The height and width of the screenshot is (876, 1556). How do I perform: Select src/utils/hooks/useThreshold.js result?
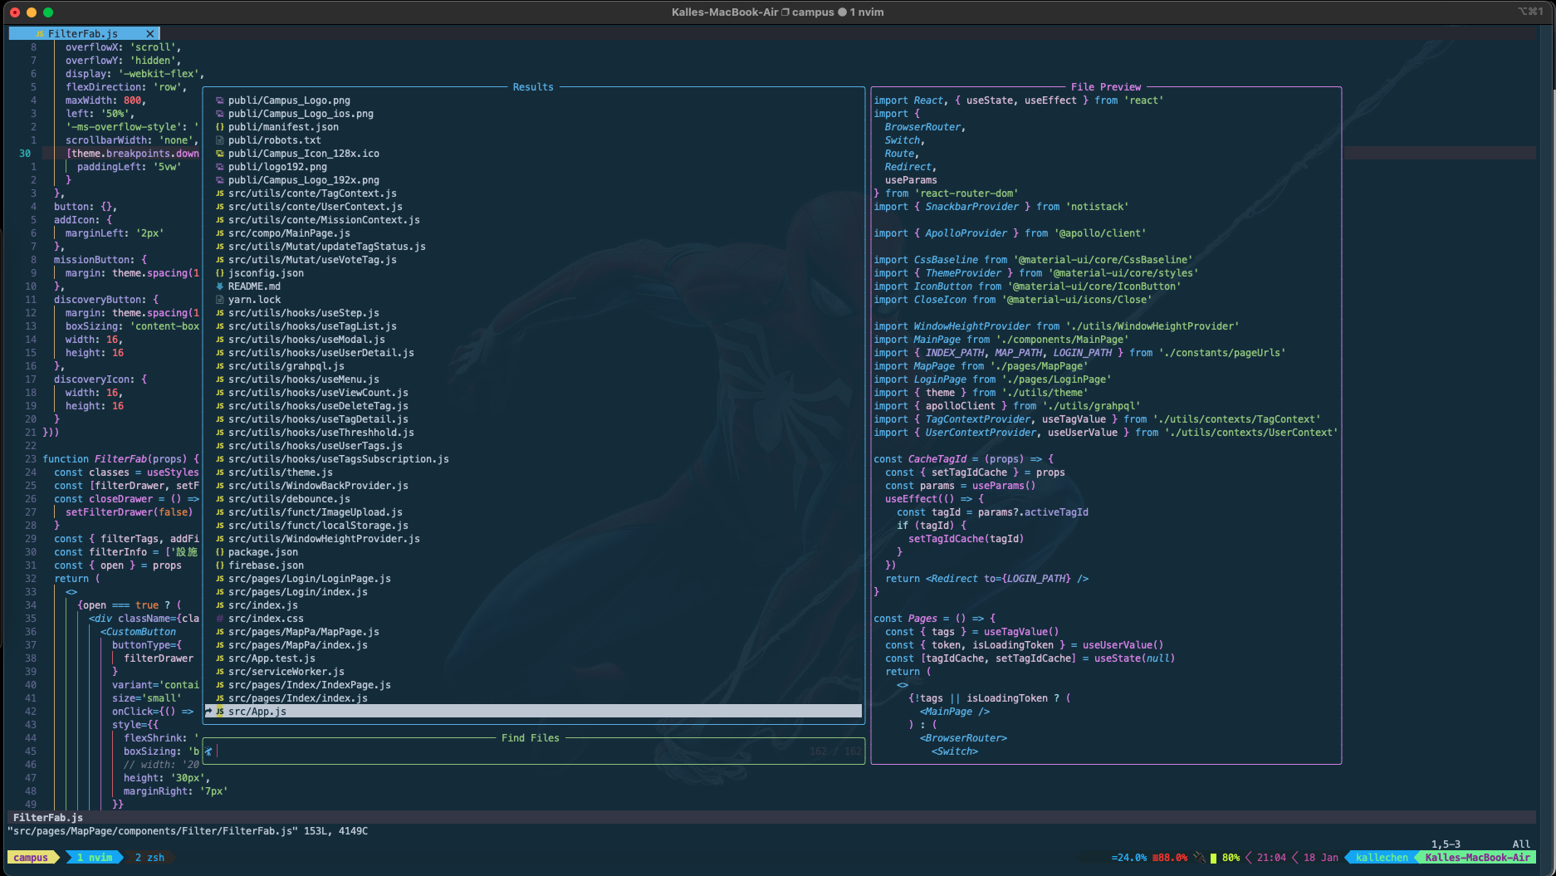(x=321, y=433)
